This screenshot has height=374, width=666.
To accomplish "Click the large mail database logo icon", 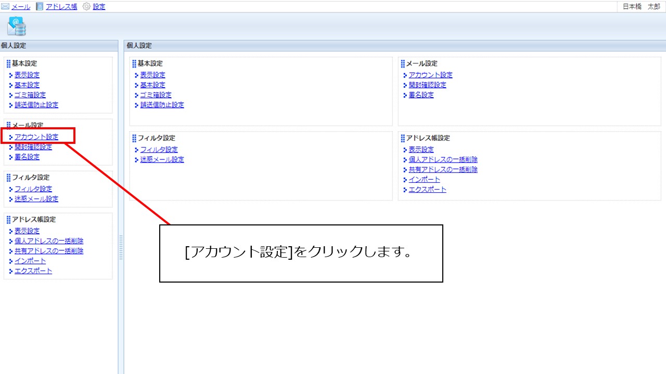I will [x=17, y=26].
